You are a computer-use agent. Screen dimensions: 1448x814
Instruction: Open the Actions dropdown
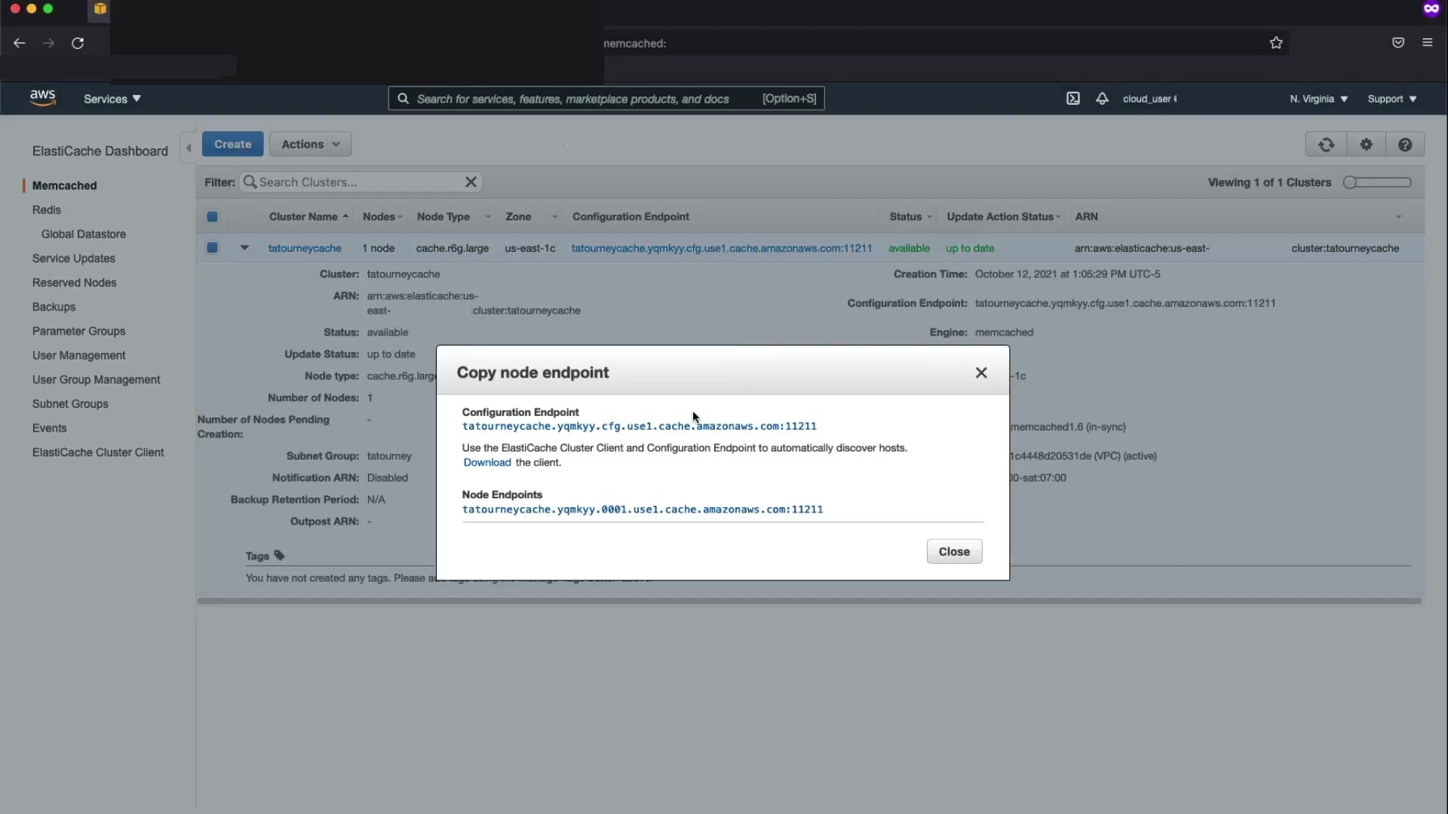310,144
